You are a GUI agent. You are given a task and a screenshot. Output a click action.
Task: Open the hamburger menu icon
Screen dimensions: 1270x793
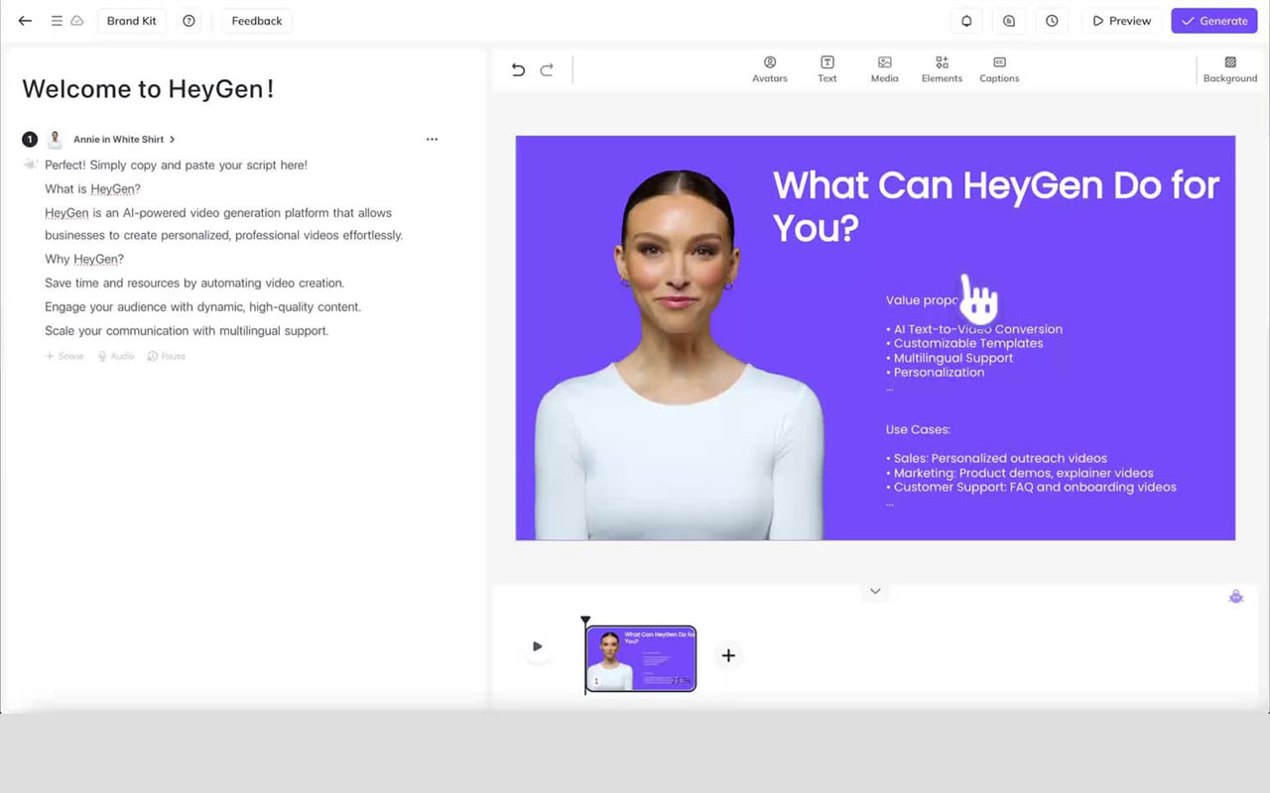(57, 21)
